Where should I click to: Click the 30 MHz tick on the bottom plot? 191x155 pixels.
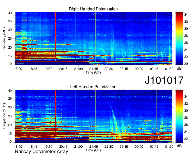[x=10, y=108]
